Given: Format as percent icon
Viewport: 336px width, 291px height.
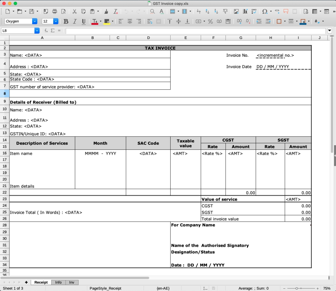Looking at the screenshot, I should tap(210, 21).
